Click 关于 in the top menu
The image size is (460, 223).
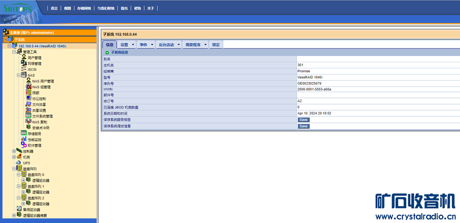[x=150, y=9]
